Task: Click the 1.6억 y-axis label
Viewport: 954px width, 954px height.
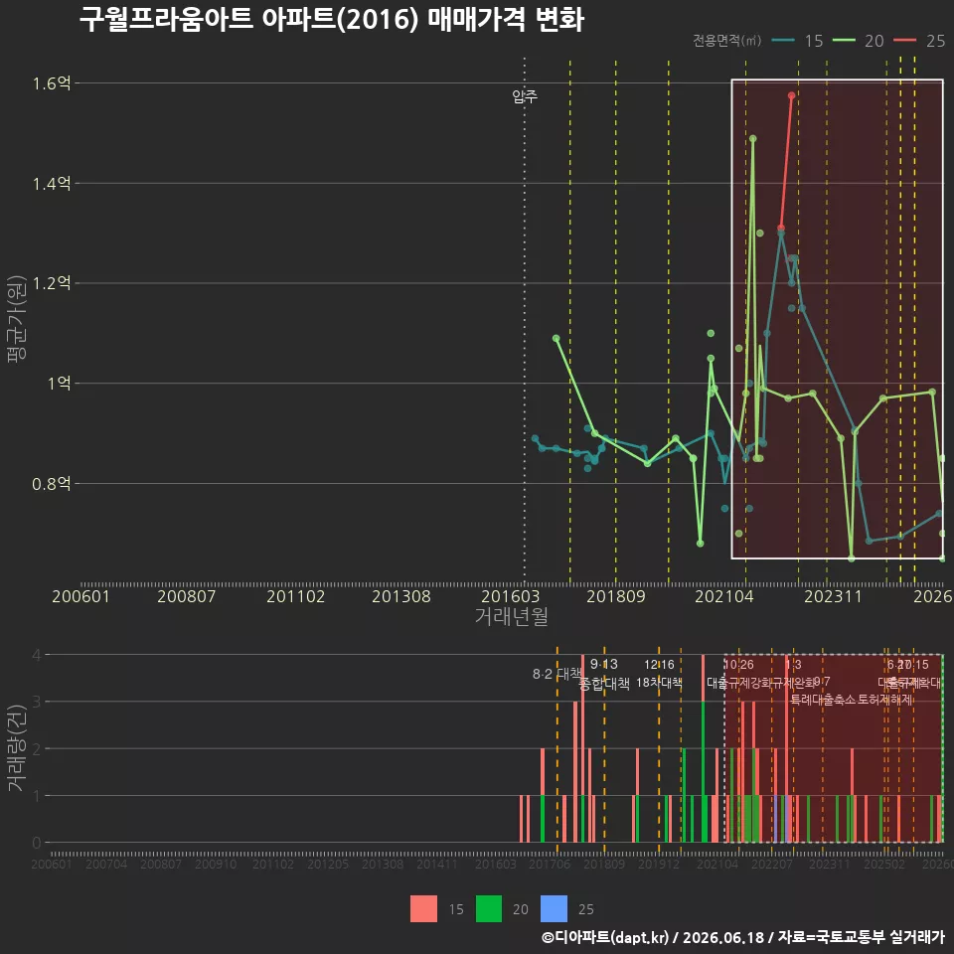Action: click(52, 83)
